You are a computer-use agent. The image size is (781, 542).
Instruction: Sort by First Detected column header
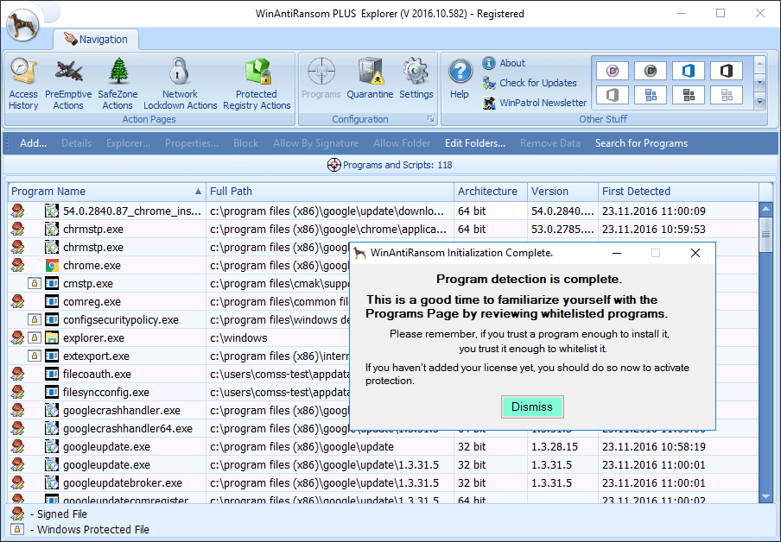pyautogui.click(x=678, y=192)
